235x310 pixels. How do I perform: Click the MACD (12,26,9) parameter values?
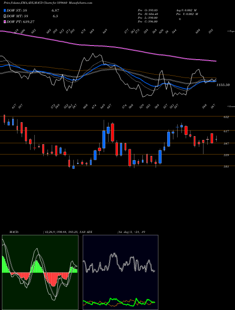tap(64, 232)
